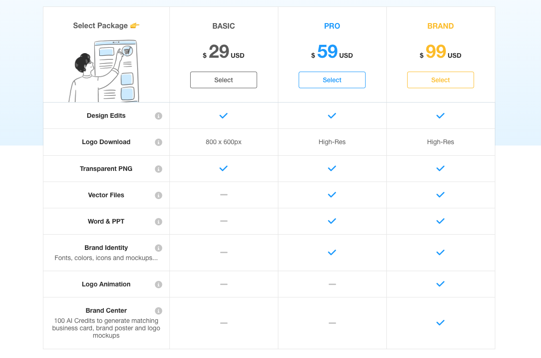Viewport: 541px width, 358px height.
Task: Show Brand Center info tooltip icon
Action: (158, 311)
